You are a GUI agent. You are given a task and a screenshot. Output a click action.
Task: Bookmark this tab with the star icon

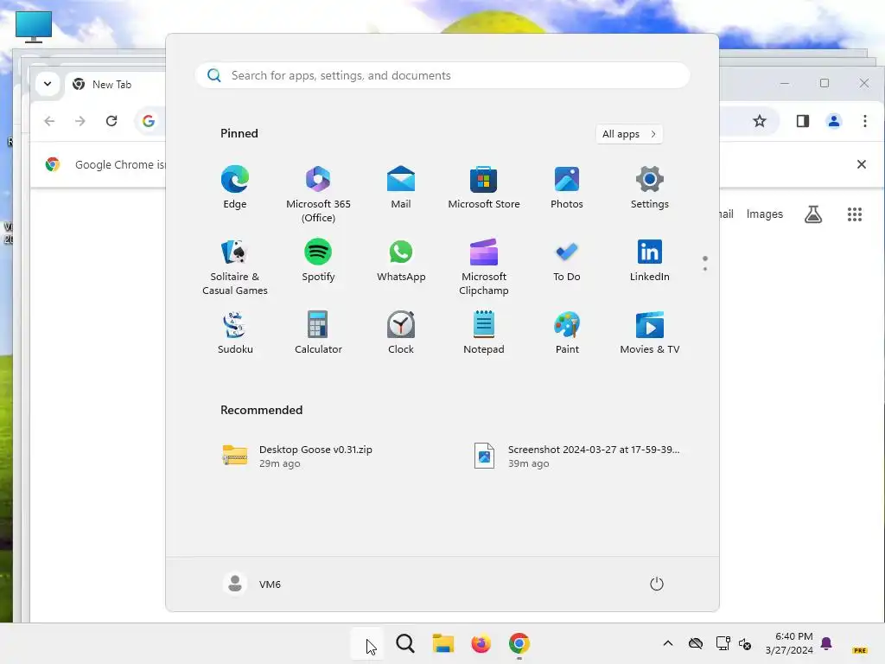(760, 121)
